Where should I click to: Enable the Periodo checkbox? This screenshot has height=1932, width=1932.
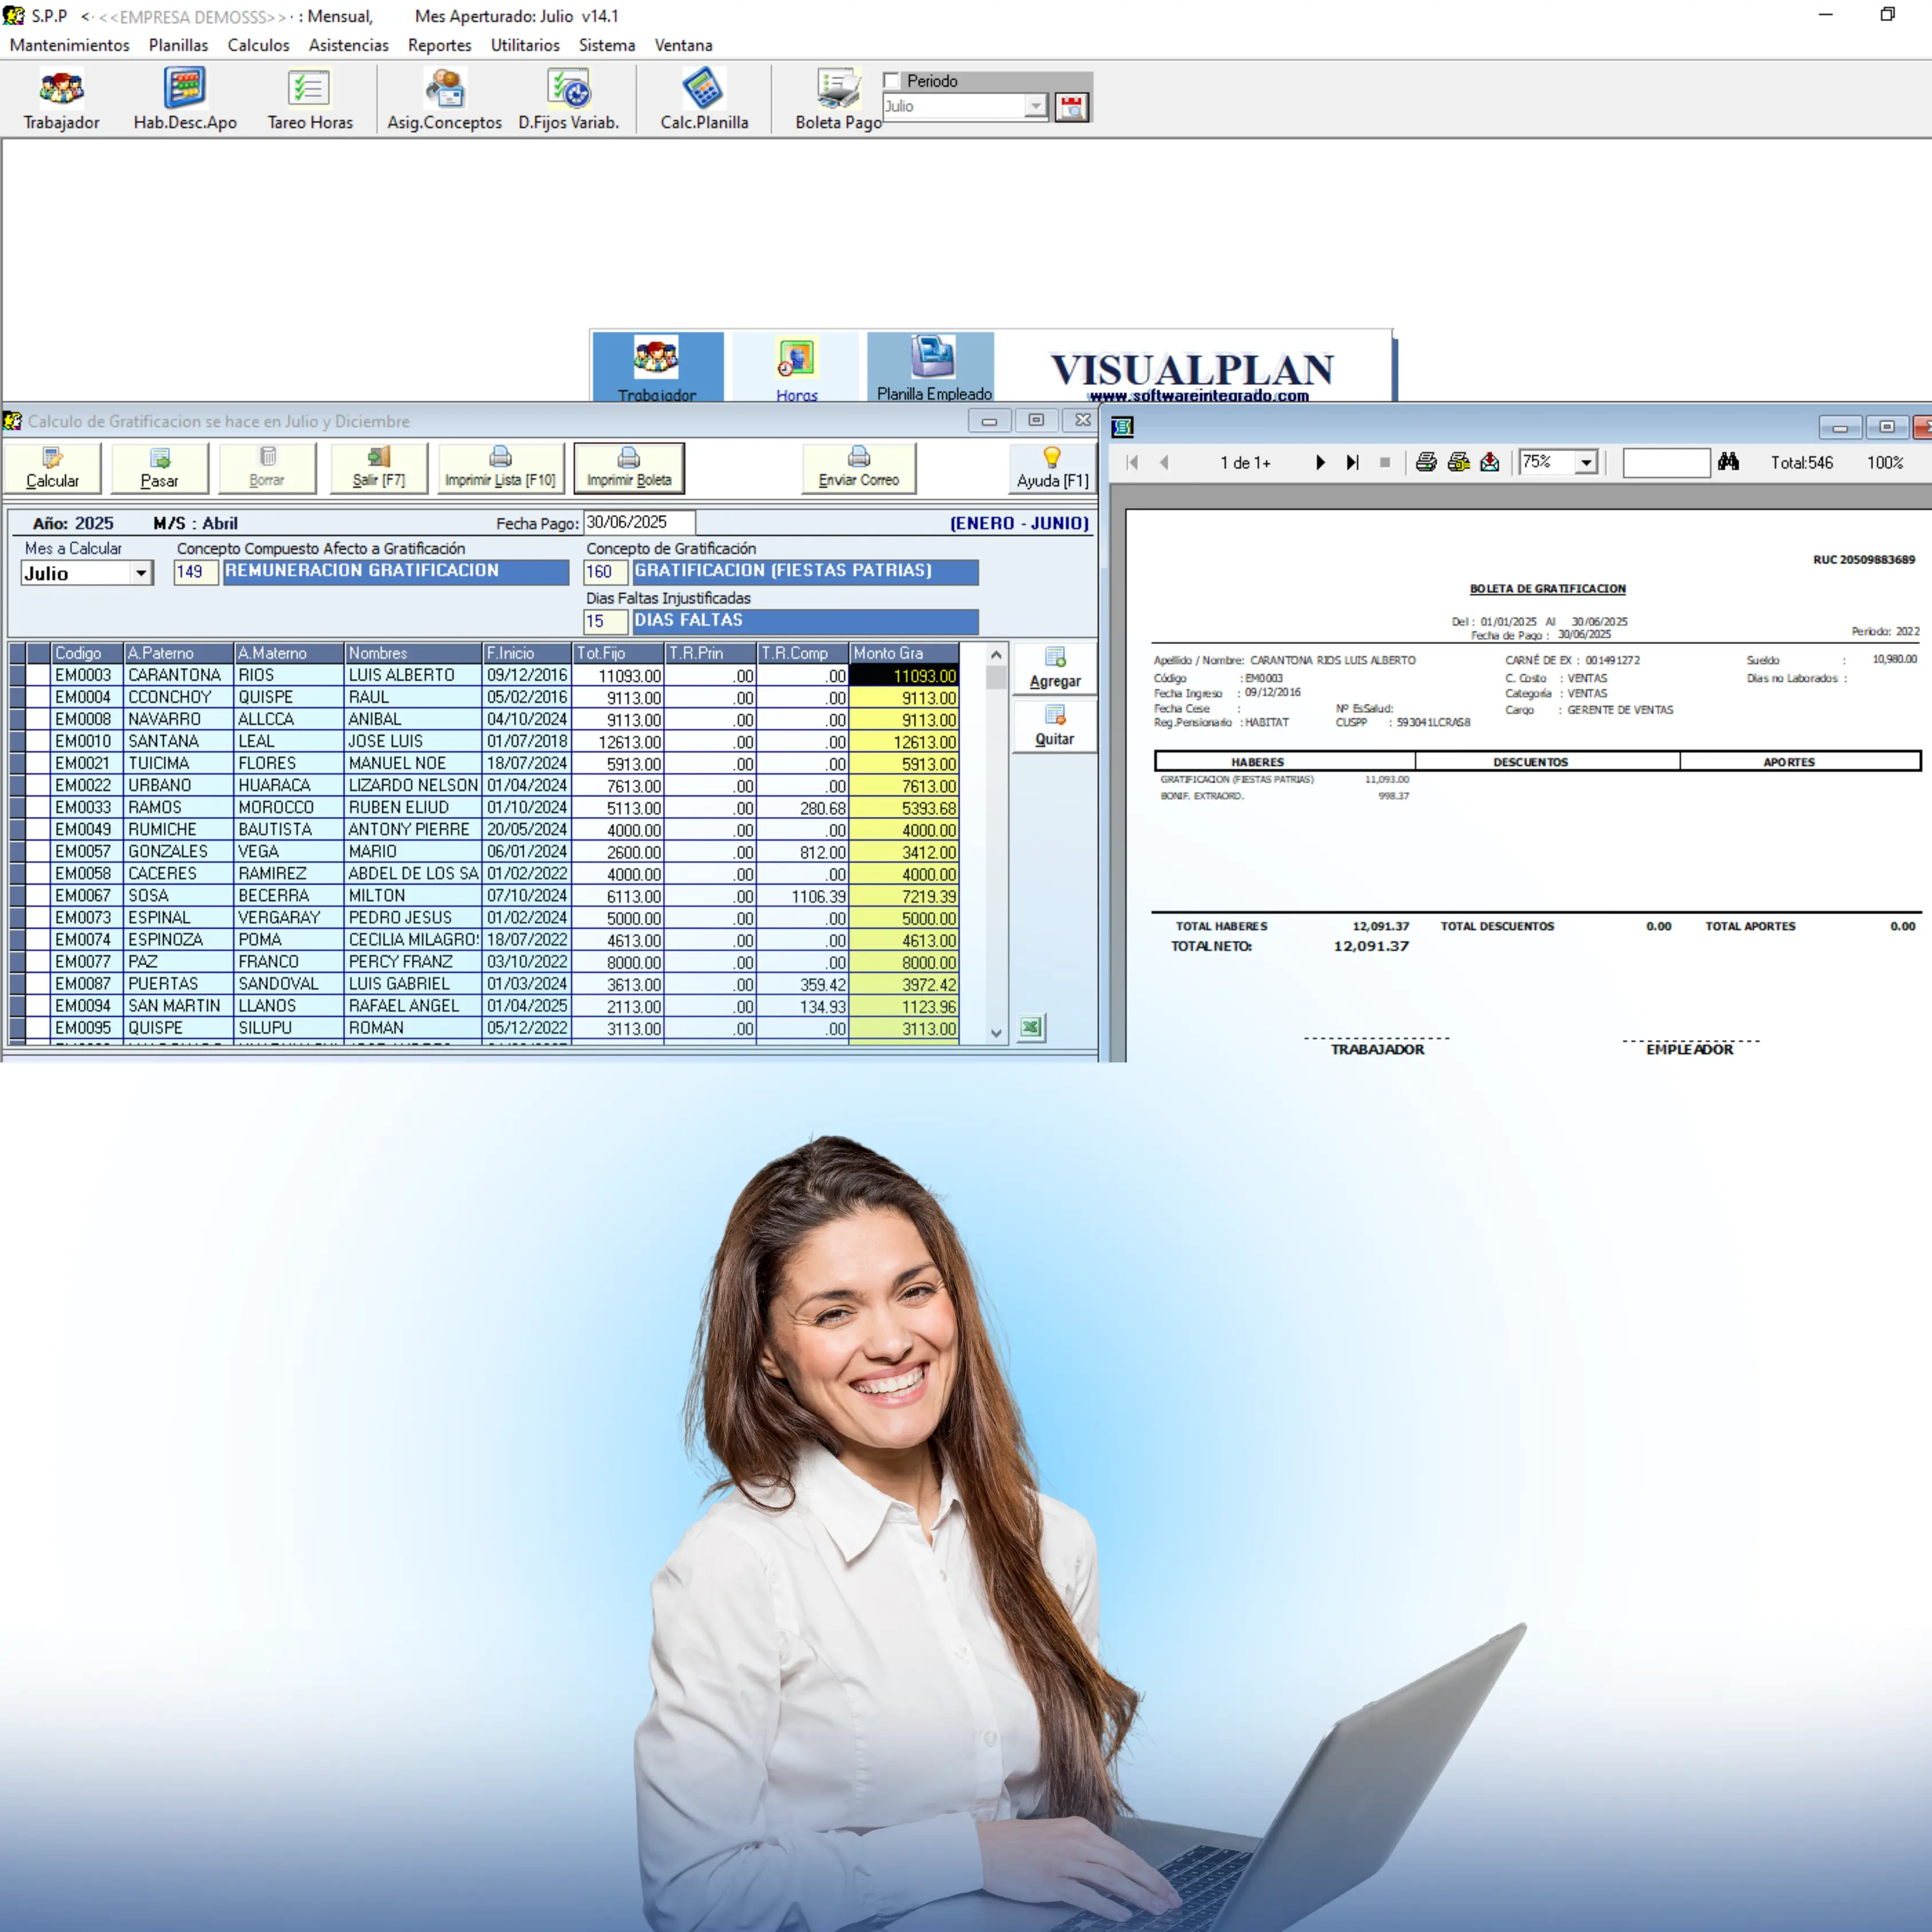click(x=892, y=81)
